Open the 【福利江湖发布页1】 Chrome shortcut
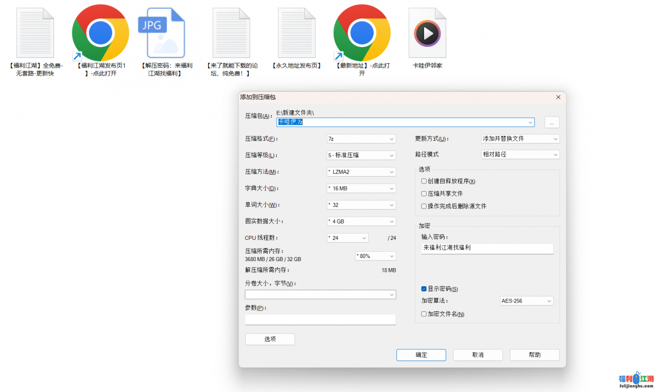658x392 pixels. pos(100,33)
